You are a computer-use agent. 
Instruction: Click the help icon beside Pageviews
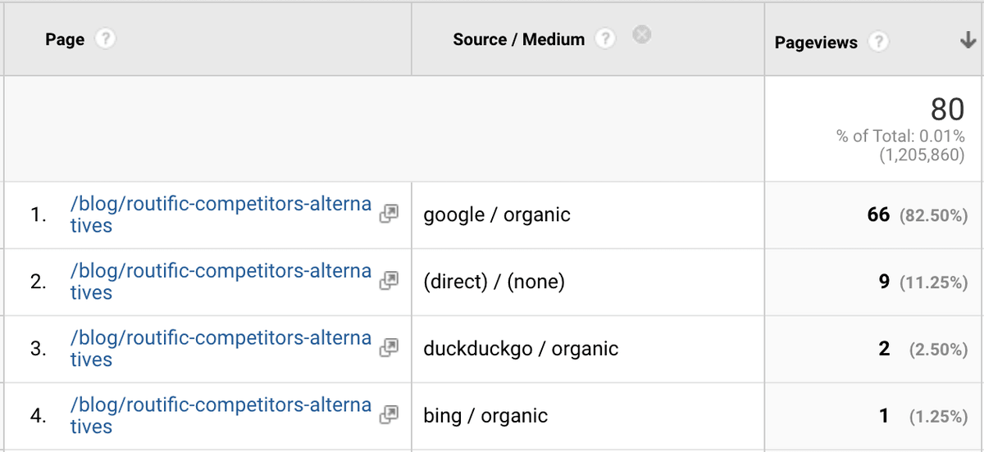[878, 43]
